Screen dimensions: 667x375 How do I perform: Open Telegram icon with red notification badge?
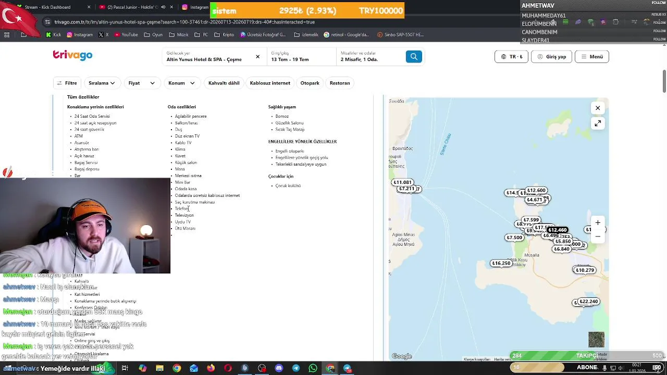click(x=347, y=368)
